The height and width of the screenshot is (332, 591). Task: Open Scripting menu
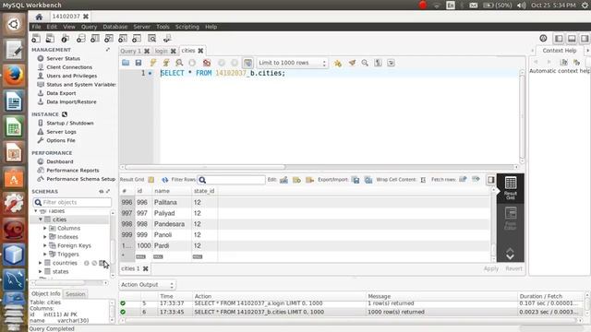(x=187, y=27)
